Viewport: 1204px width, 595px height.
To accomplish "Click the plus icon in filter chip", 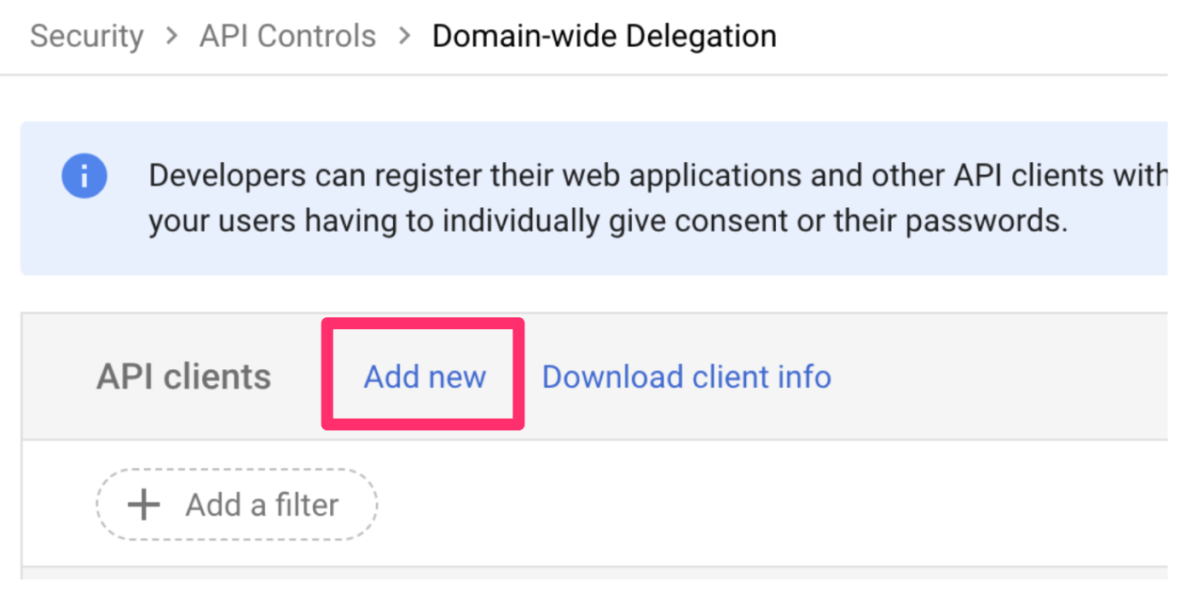I will [143, 505].
